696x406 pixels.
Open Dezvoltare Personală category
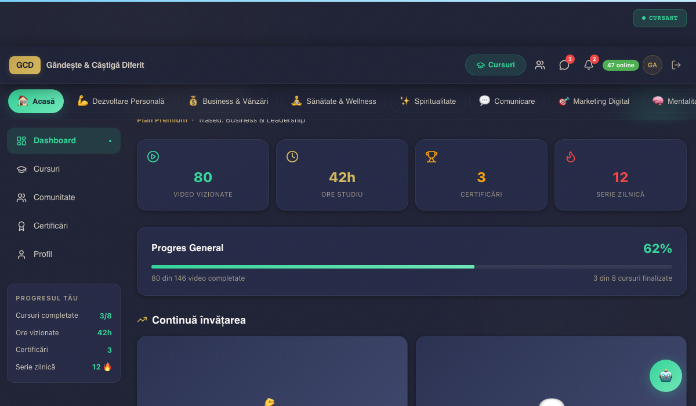(x=121, y=101)
